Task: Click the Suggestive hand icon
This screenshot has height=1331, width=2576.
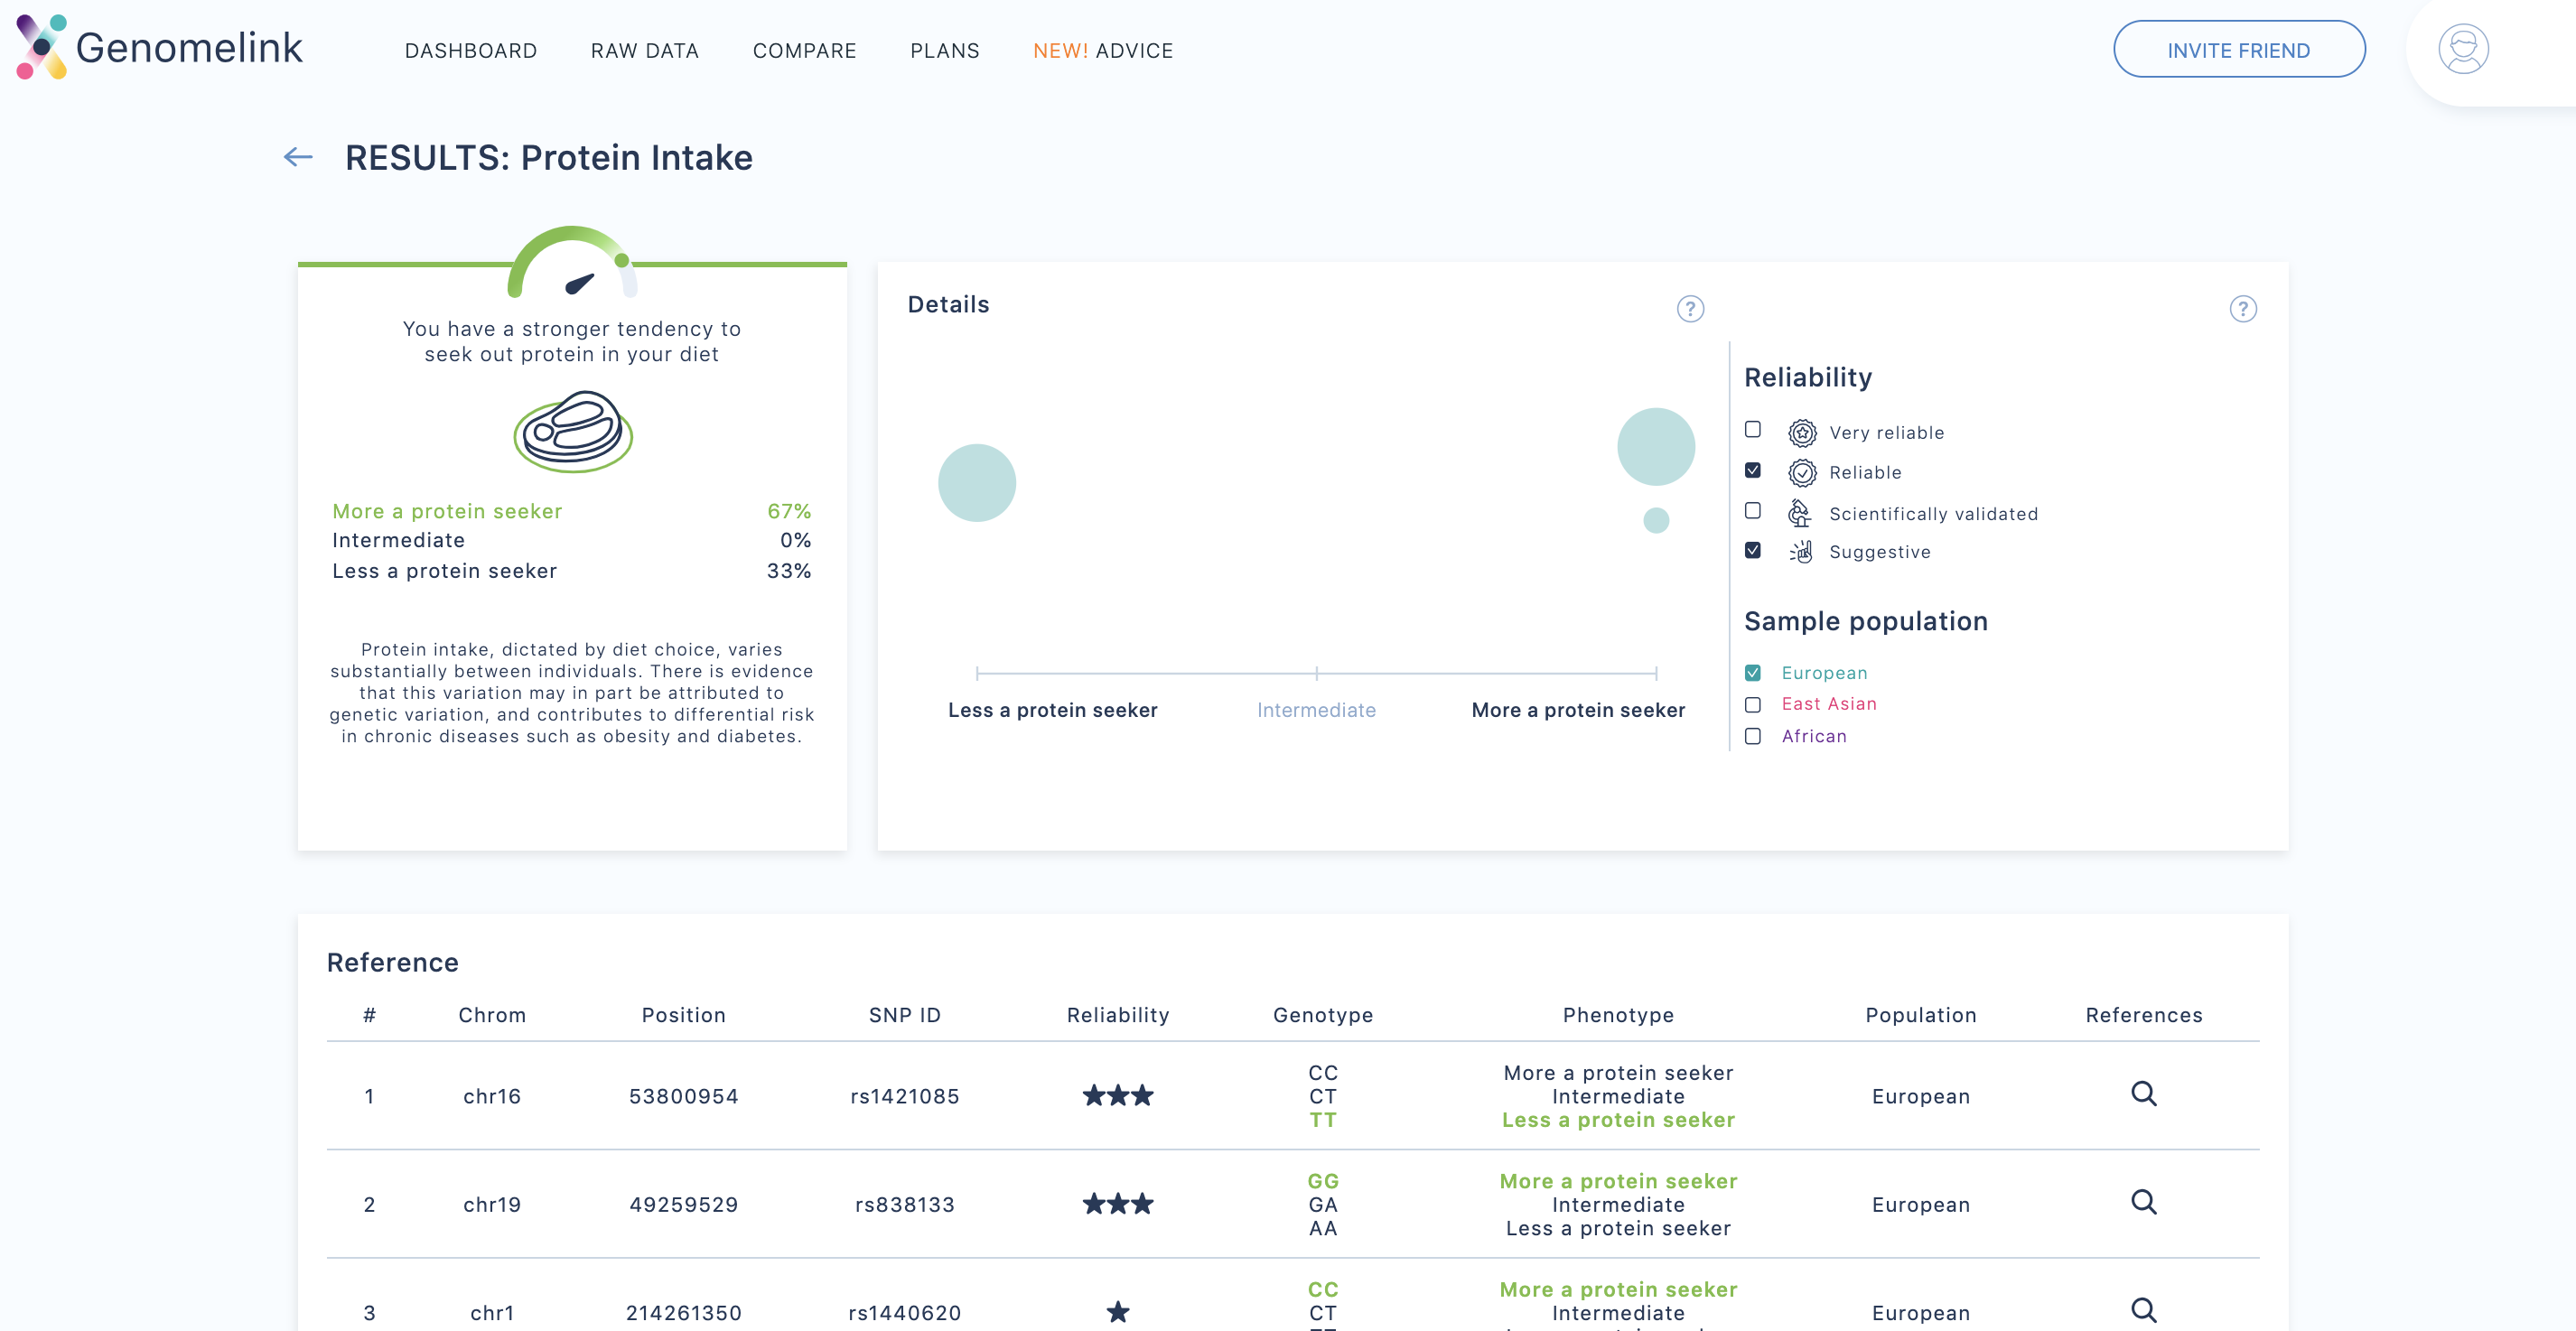Action: click(1801, 551)
